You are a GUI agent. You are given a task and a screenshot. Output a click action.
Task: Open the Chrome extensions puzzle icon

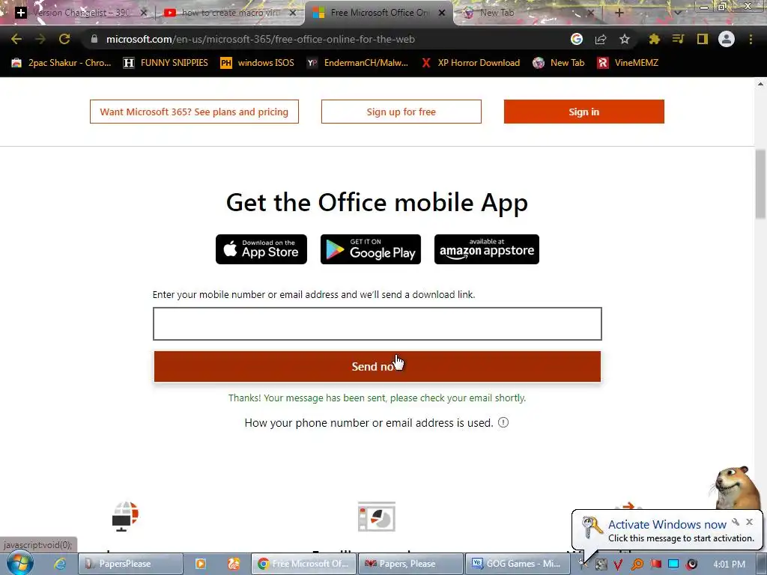(x=655, y=39)
